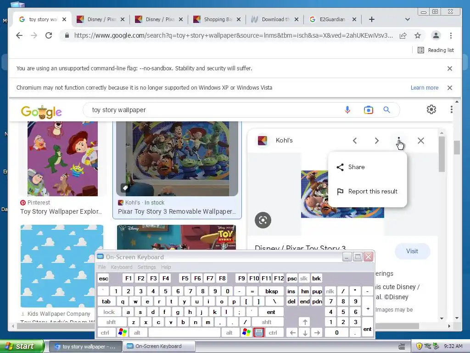The image size is (470, 353).
Task: Click the Google doodle logo
Action: [x=41, y=112]
